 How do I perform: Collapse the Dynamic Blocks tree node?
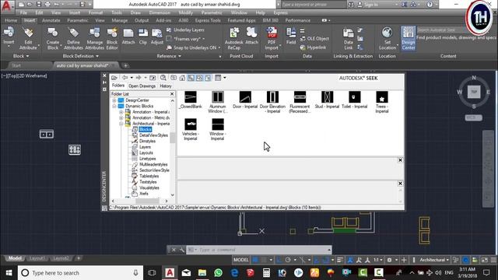[114, 106]
